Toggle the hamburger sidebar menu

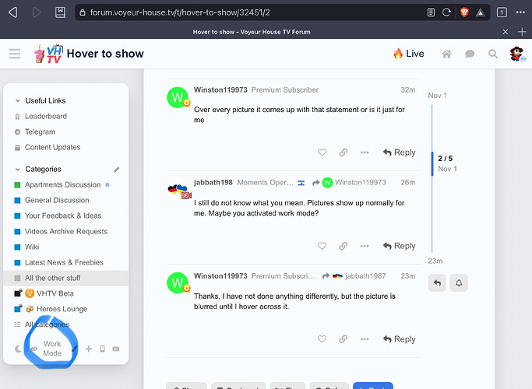[x=14, y=54]
